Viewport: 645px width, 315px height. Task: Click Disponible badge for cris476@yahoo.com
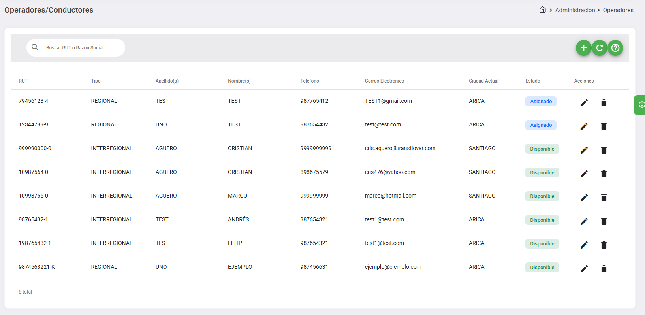pyautogui.click(x=542, y=173)
